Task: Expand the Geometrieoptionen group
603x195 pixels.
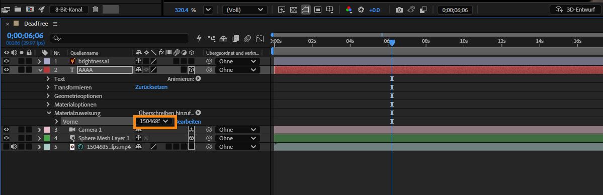Action: coord(48,95)
